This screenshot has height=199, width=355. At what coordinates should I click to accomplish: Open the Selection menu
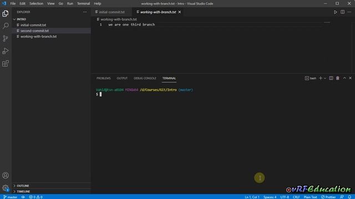coord(36,3)
